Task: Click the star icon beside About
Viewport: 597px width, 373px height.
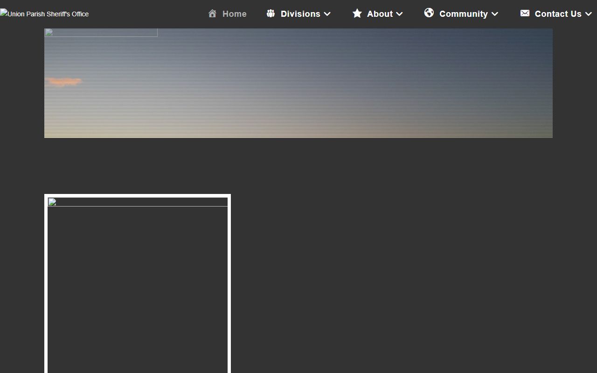Action: pos(357,13)
